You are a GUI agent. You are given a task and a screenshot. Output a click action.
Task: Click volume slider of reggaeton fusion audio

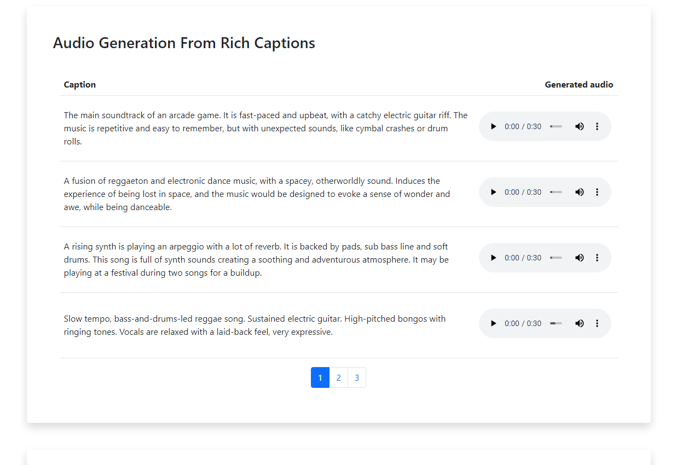[x=556, y=192]
